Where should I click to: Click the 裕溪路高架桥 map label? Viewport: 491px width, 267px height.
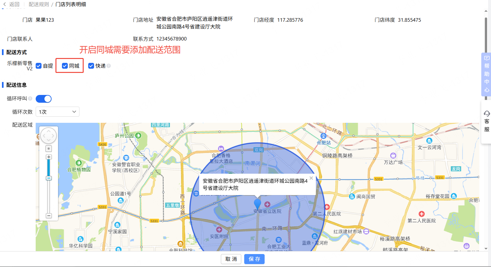[395, 238]
